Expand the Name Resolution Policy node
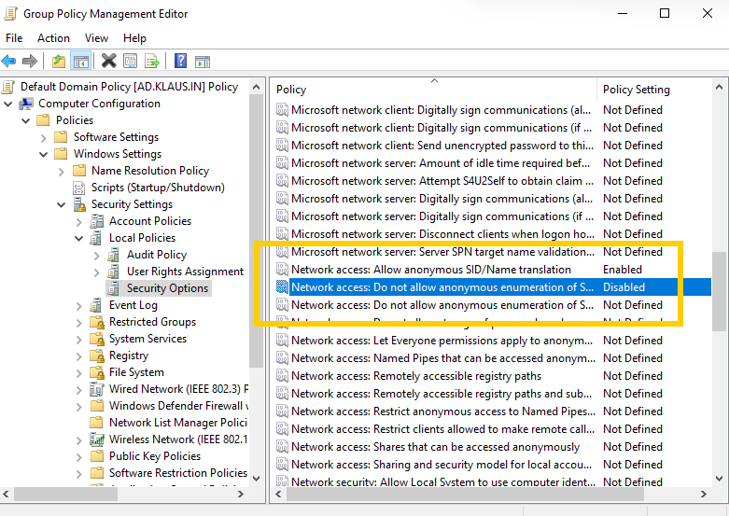729x516 pixels. click(61, 171)
